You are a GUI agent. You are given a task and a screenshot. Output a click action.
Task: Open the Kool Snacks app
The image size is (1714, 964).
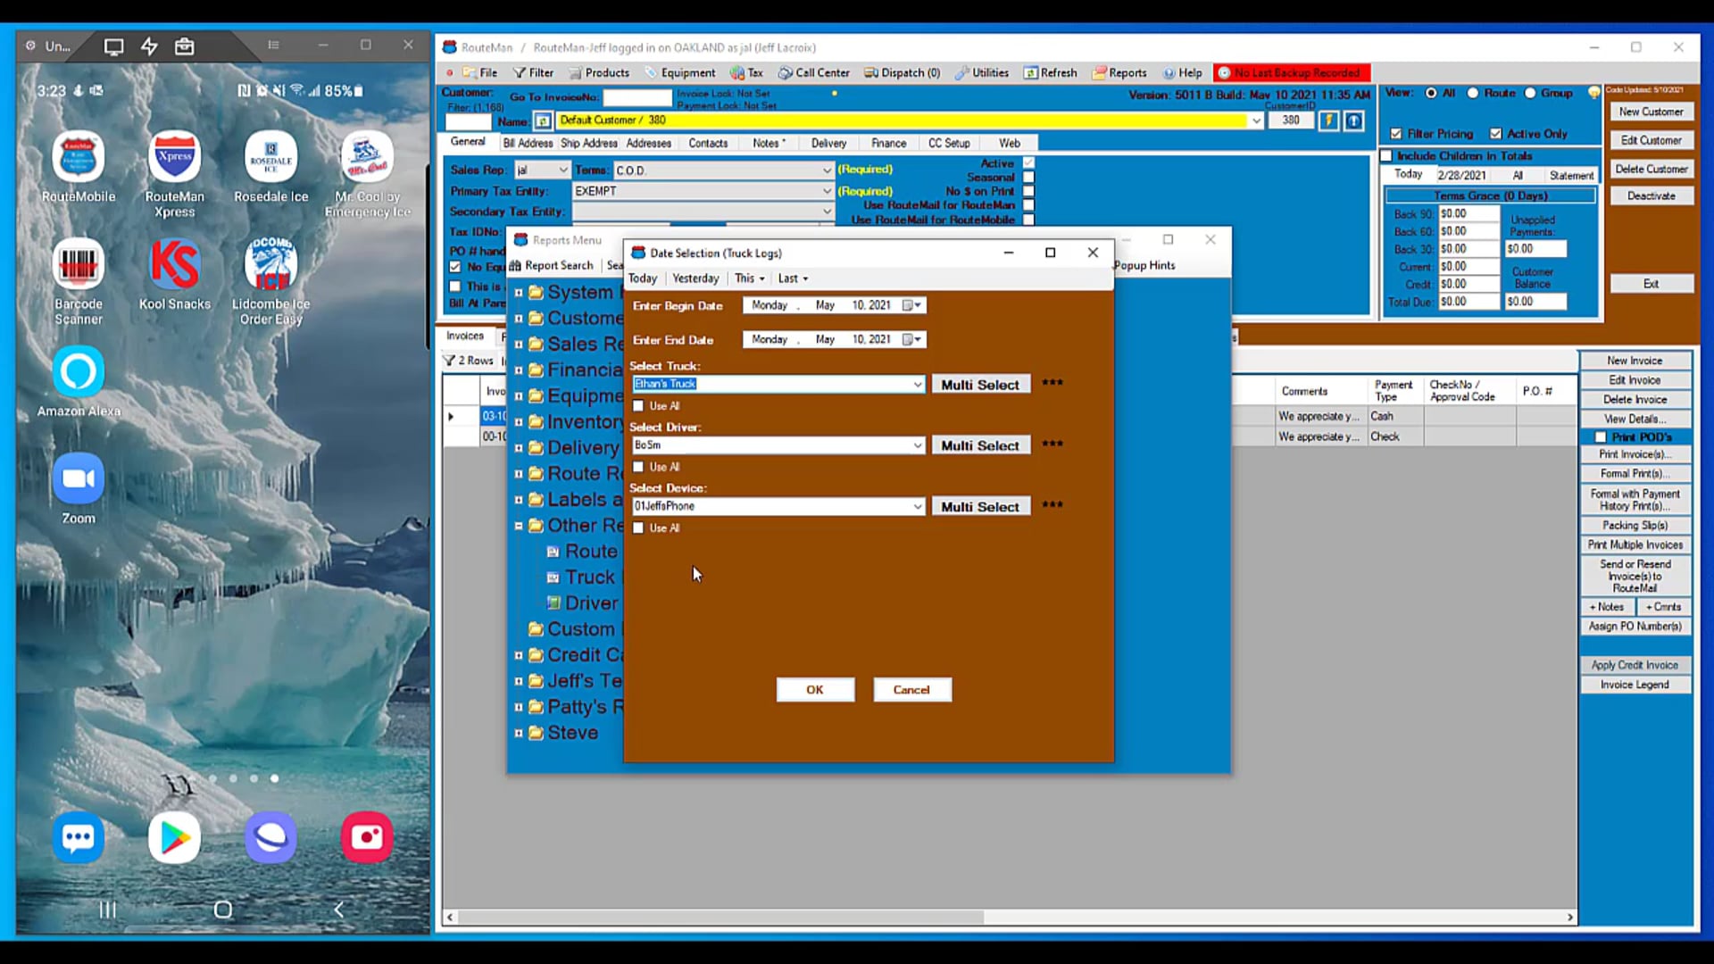(174, 265)
